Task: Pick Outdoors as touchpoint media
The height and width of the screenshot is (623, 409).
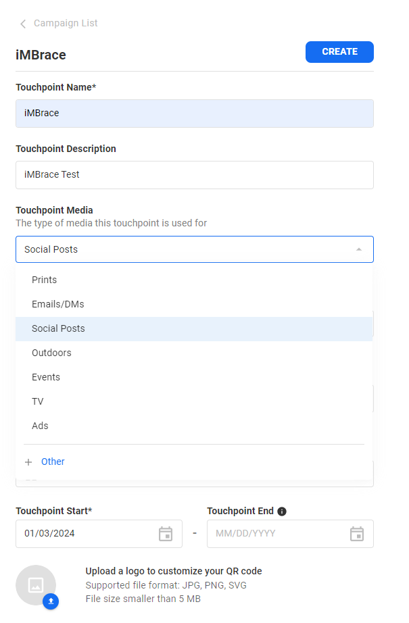Action: 51,353
